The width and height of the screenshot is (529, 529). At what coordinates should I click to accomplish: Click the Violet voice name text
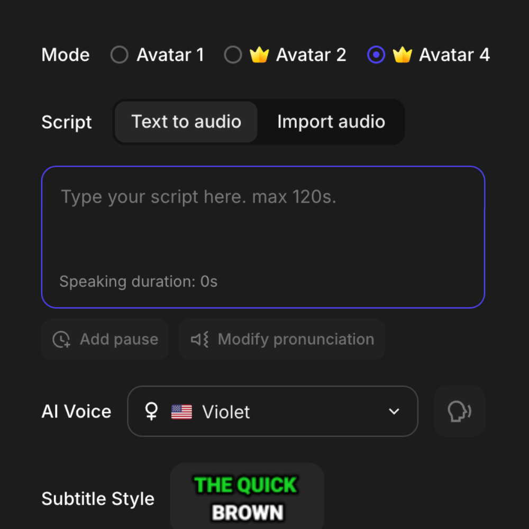(226, 412)
